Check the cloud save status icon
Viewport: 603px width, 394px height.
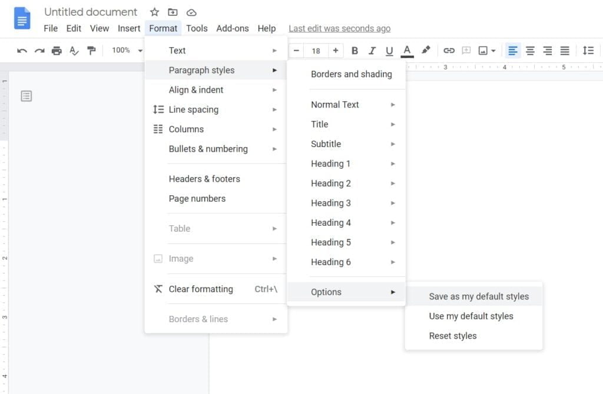[191, 13]
